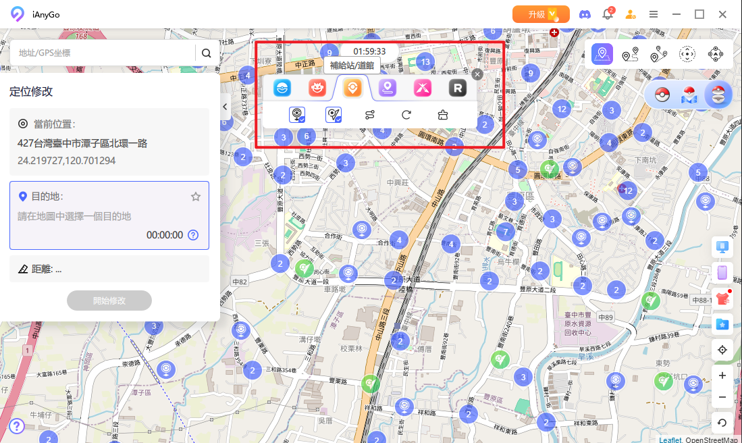
Task: Open the blue Poké Ball tab in the popup
Action: click(x=282, y=88)
